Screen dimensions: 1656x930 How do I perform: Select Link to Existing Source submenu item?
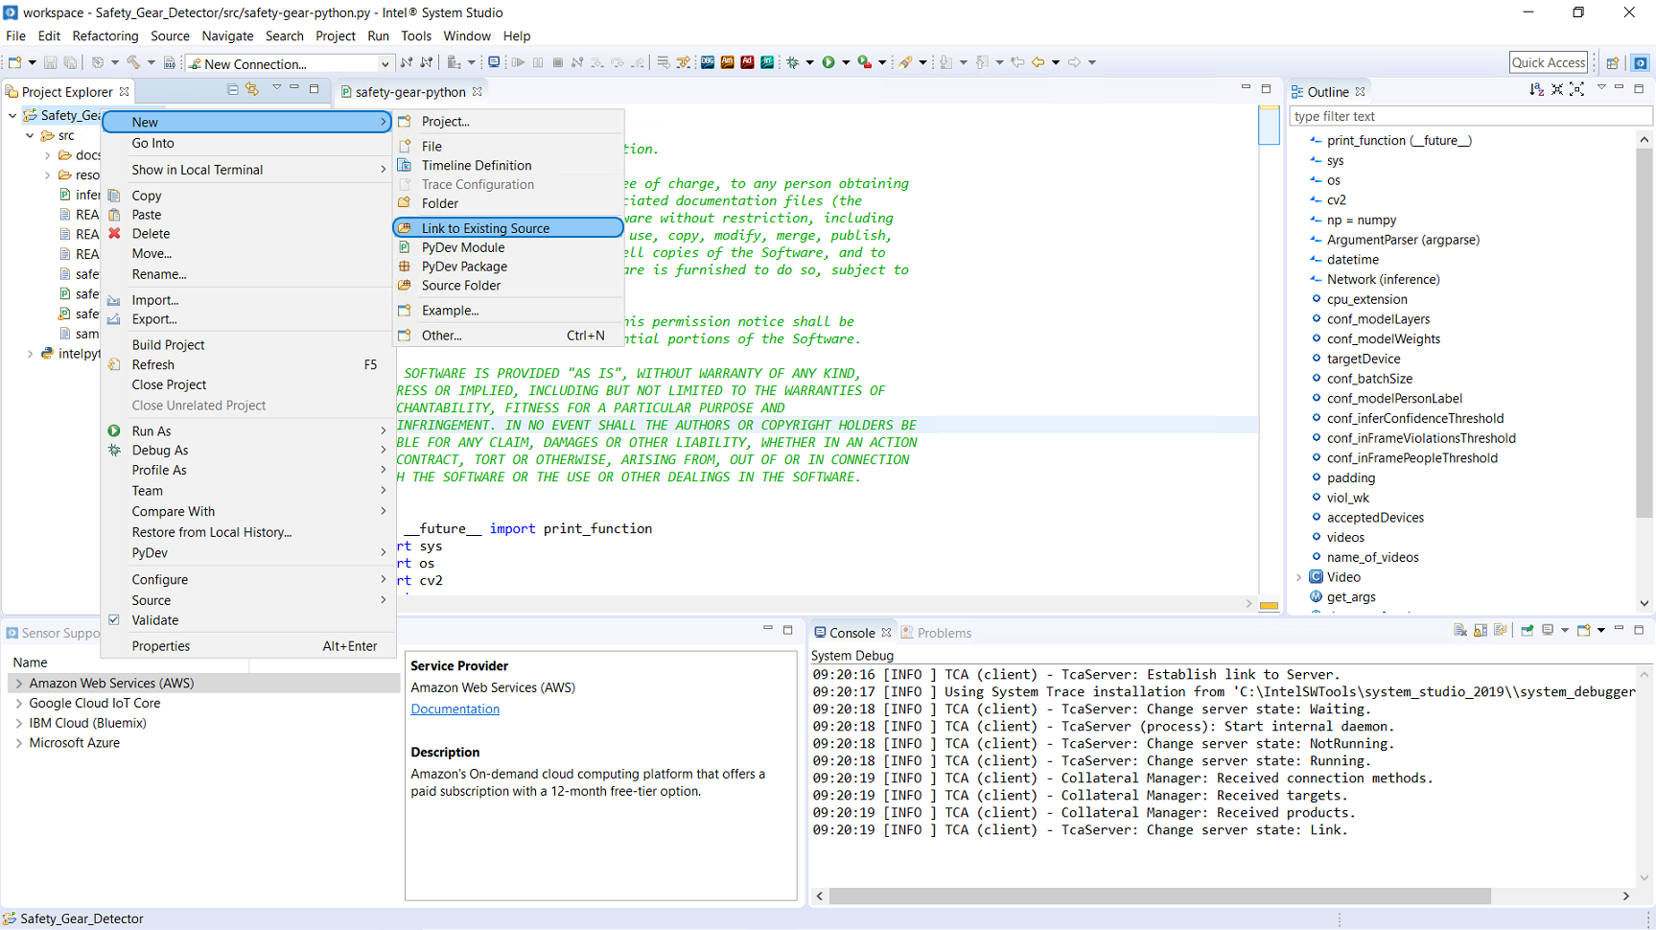[508, 228]
